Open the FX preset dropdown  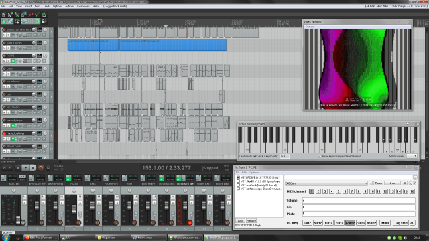click(x=326, y=183)
